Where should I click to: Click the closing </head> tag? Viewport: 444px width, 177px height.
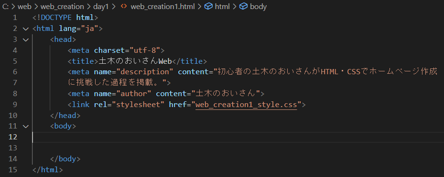[65, 115]
